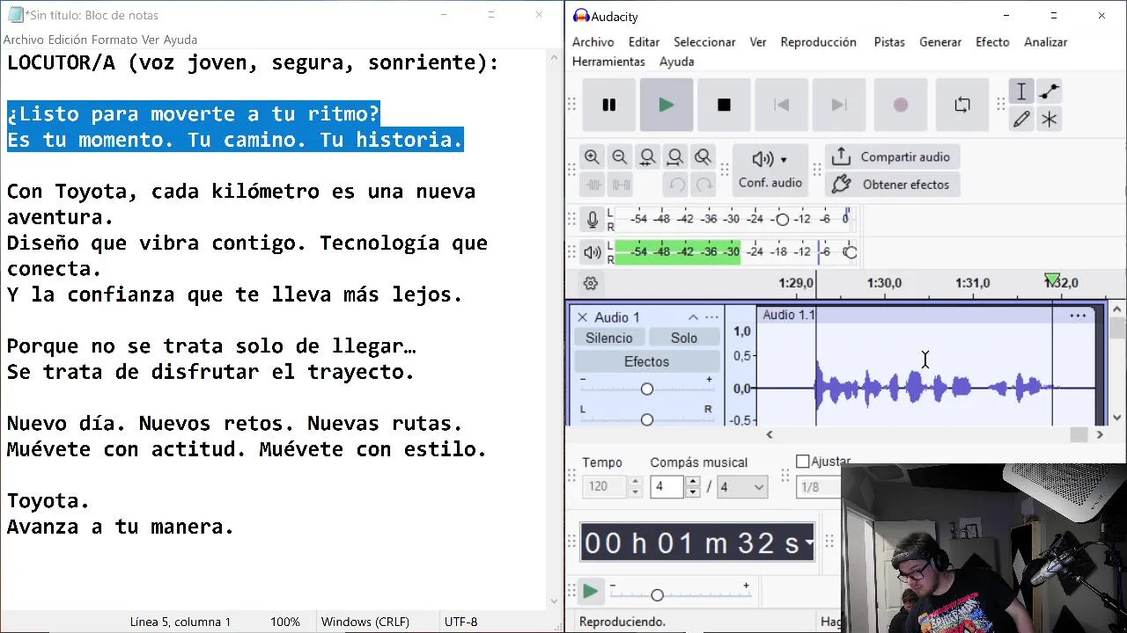
Task: Open time signature denominator dropdown
Action: tap(743, 487)
